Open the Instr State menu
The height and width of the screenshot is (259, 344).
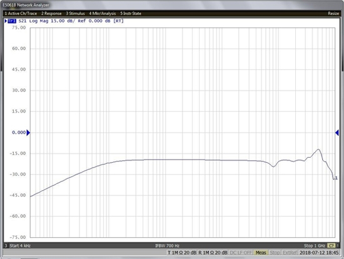point(131,14)
